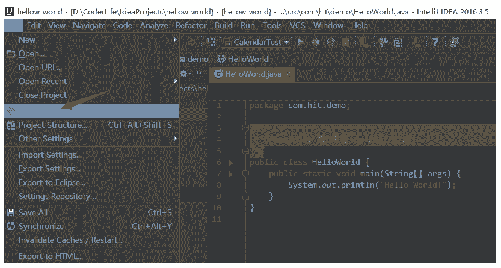Expand the Open Recent submenu arrow
Image resolution: width=501 pixels, height=268 pixels.
click(175, 81)
